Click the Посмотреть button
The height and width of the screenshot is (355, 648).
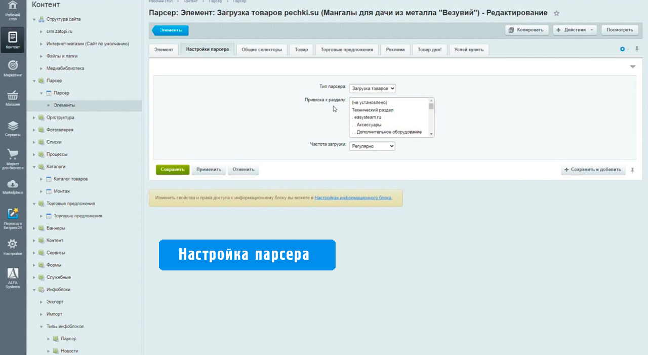[620, 30]
